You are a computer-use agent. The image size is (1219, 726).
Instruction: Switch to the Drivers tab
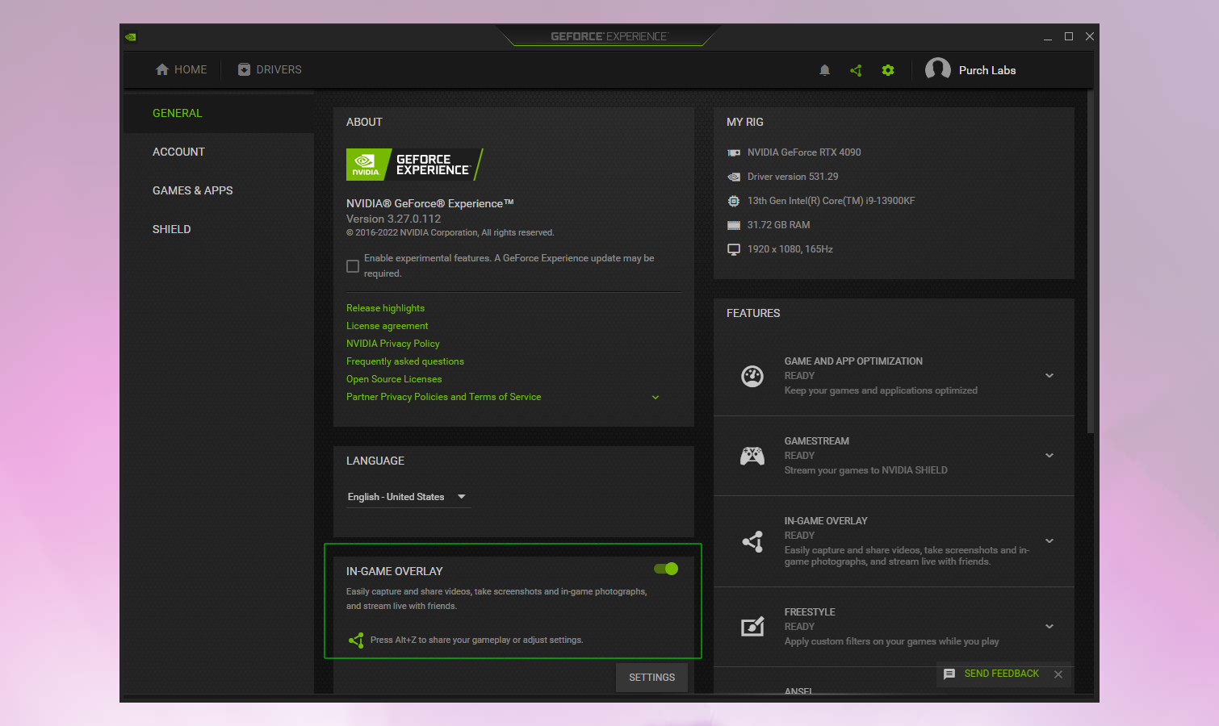pyautogui.click(x=269, y=69)
